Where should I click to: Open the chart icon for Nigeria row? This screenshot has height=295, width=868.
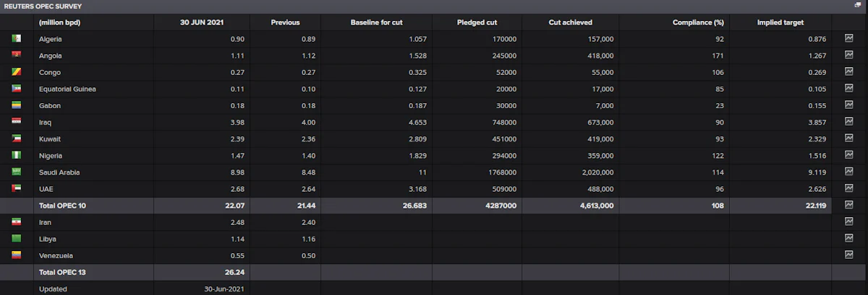[848, 155]
